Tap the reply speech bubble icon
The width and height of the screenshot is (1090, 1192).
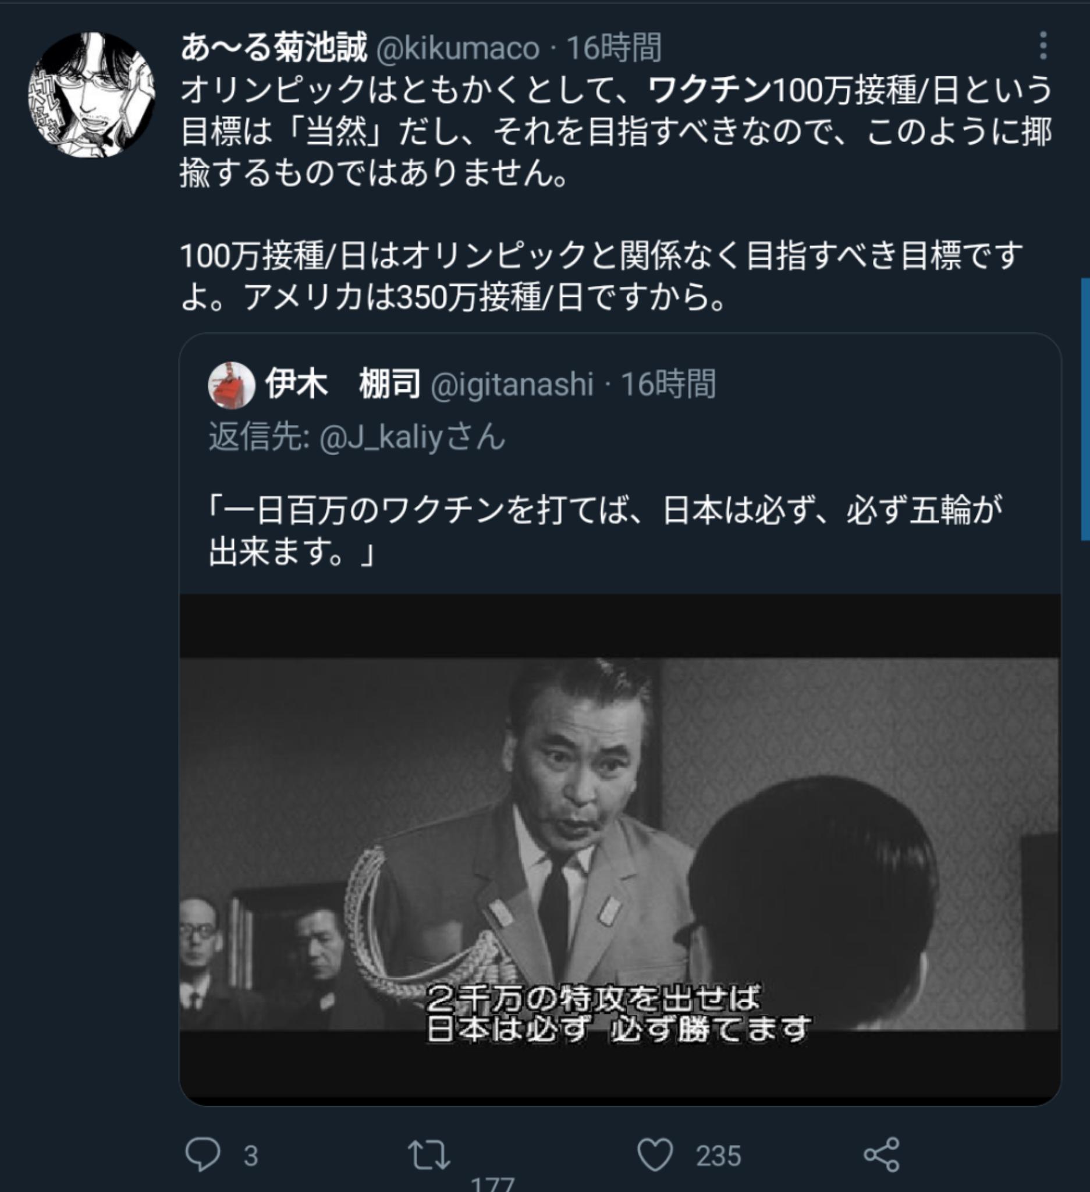(203, 1154)
